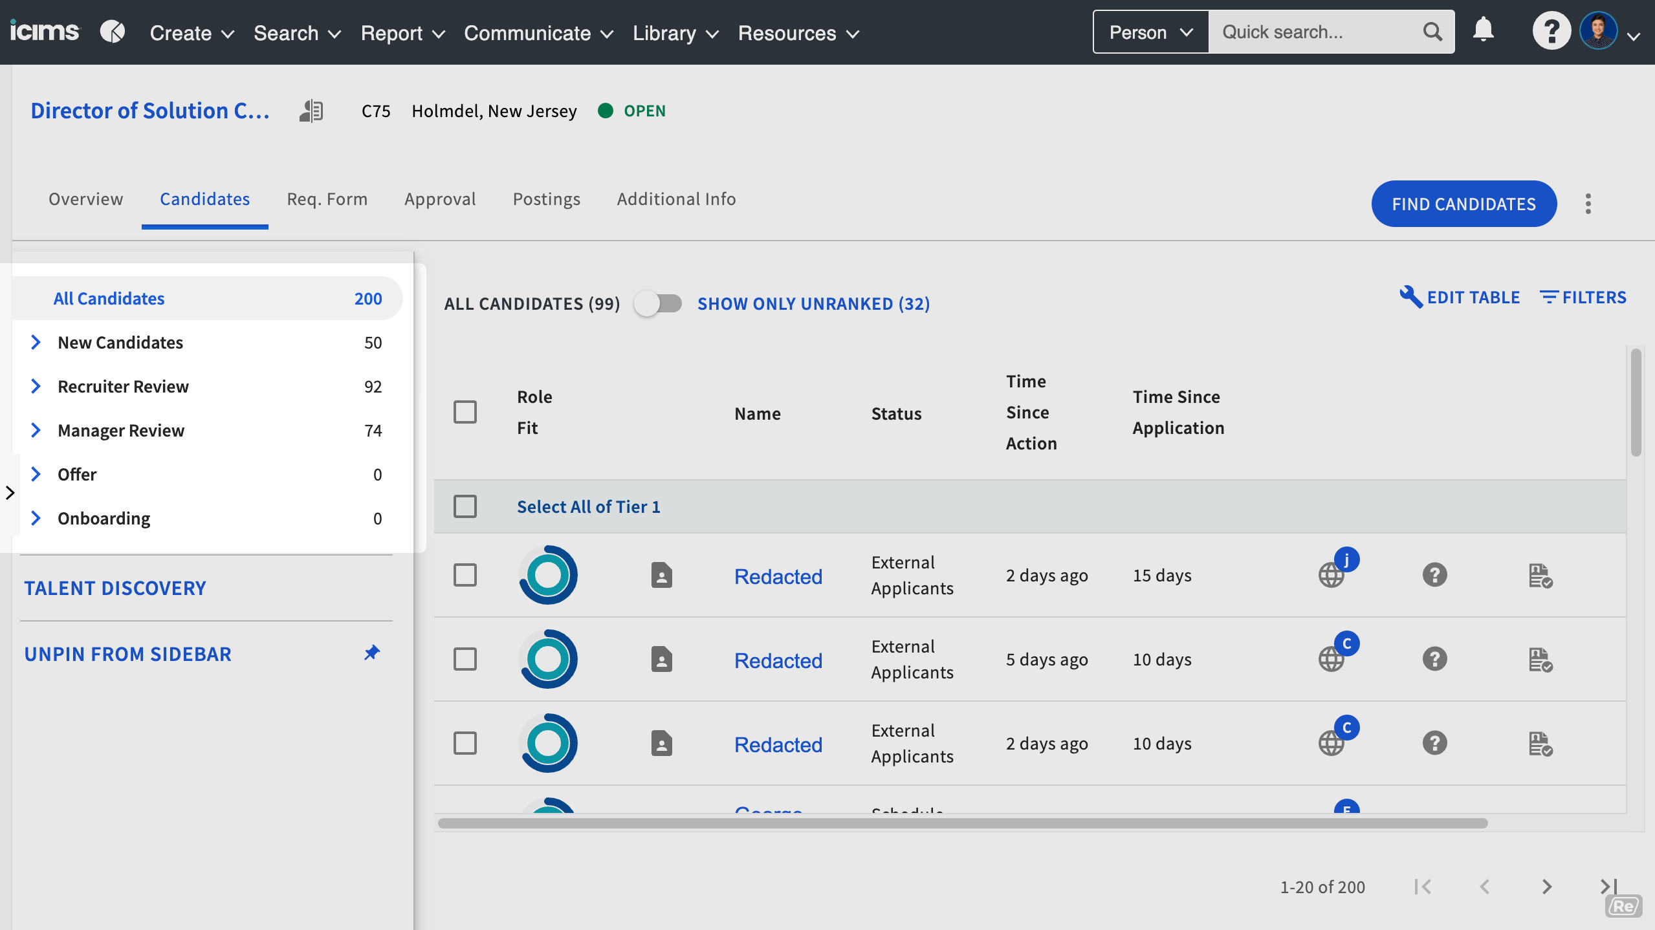The height and width of the screenshot is (930, 1655).
Task: Switch to the Req. Form tab
Action: (327, 199)
